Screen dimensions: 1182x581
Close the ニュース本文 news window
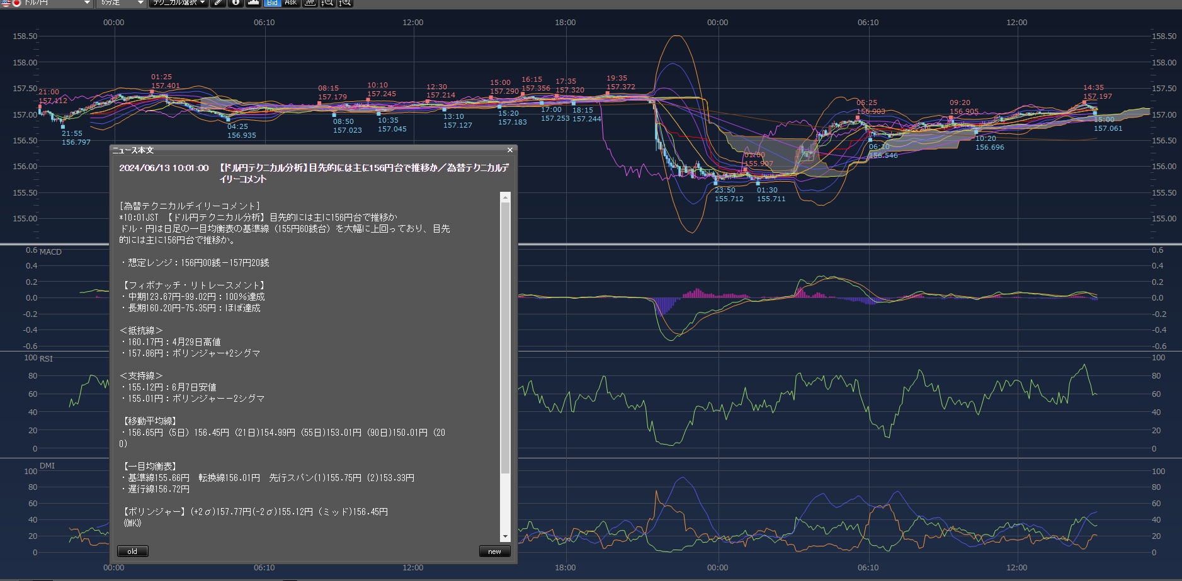[510, 150]
